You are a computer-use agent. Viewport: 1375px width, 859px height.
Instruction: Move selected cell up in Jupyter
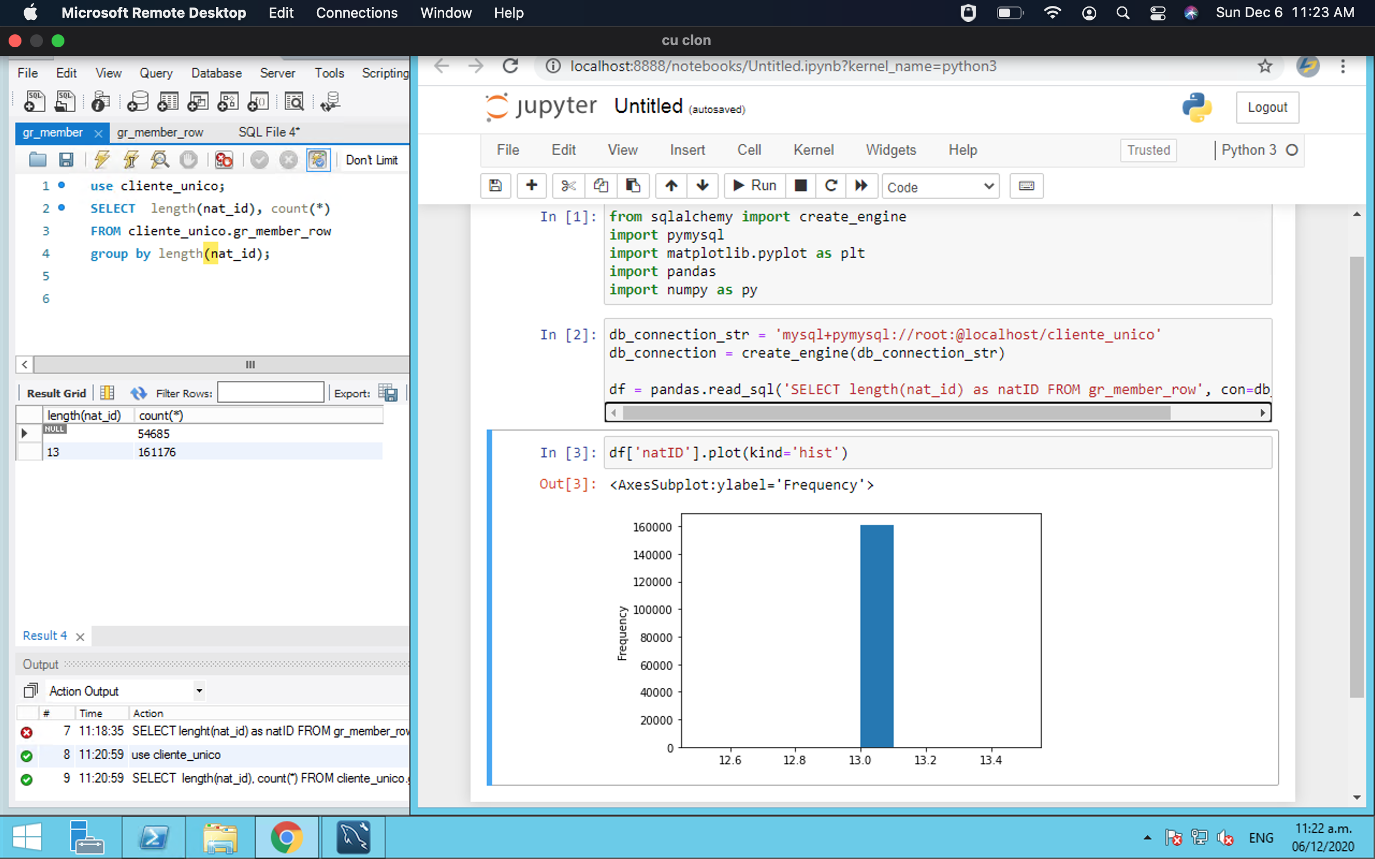pyautogui.click(x=671, y=186)
